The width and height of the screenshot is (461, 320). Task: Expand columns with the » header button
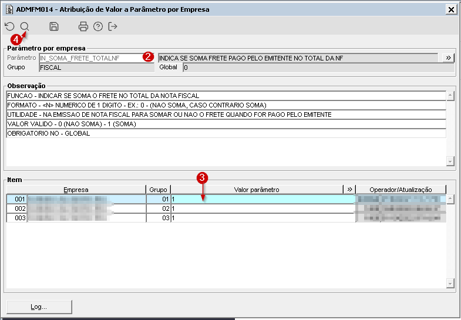pos(349,190)
